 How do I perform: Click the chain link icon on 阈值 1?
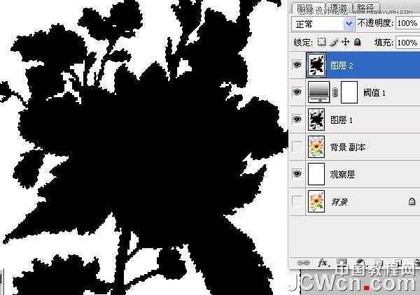coord(335,92)
